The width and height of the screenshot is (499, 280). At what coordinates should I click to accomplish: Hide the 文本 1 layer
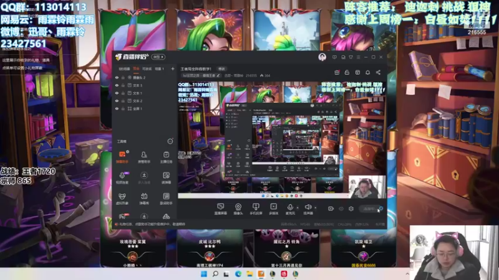tap(117, 93)
